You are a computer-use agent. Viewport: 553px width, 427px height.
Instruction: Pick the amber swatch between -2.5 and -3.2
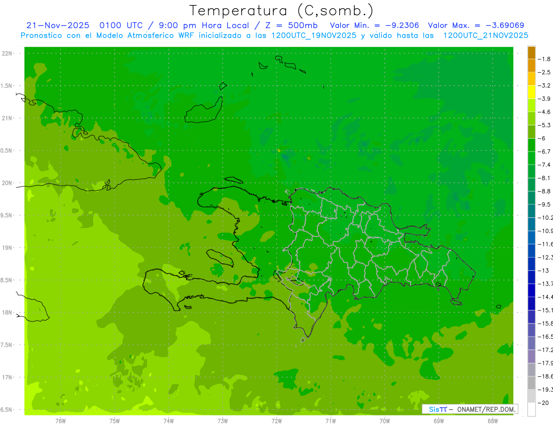[x=531, y=79]
